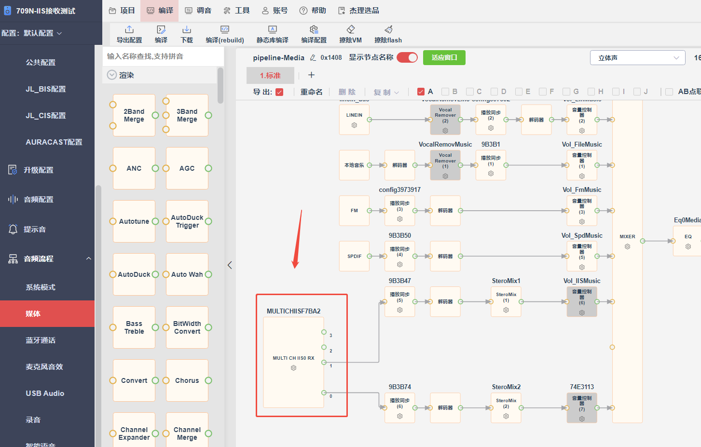Click the 静态库编译 icon

273,29
